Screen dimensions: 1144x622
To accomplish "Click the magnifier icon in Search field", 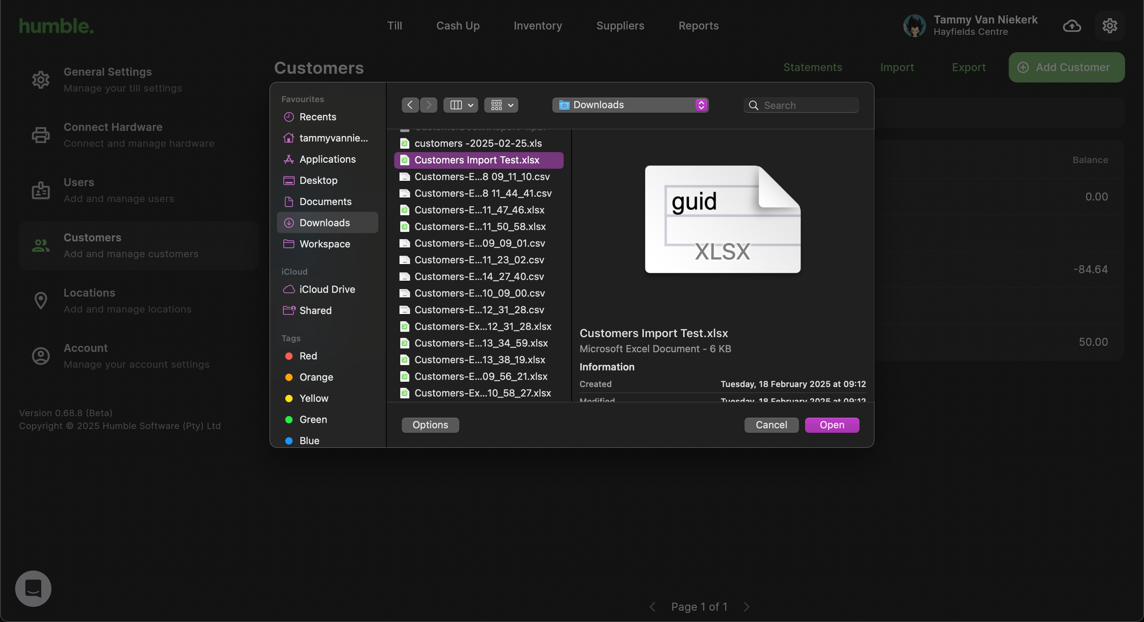I will coord(754,105).
